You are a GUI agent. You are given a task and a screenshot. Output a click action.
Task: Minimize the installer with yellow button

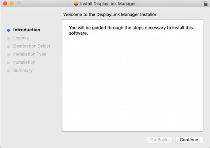12,4
